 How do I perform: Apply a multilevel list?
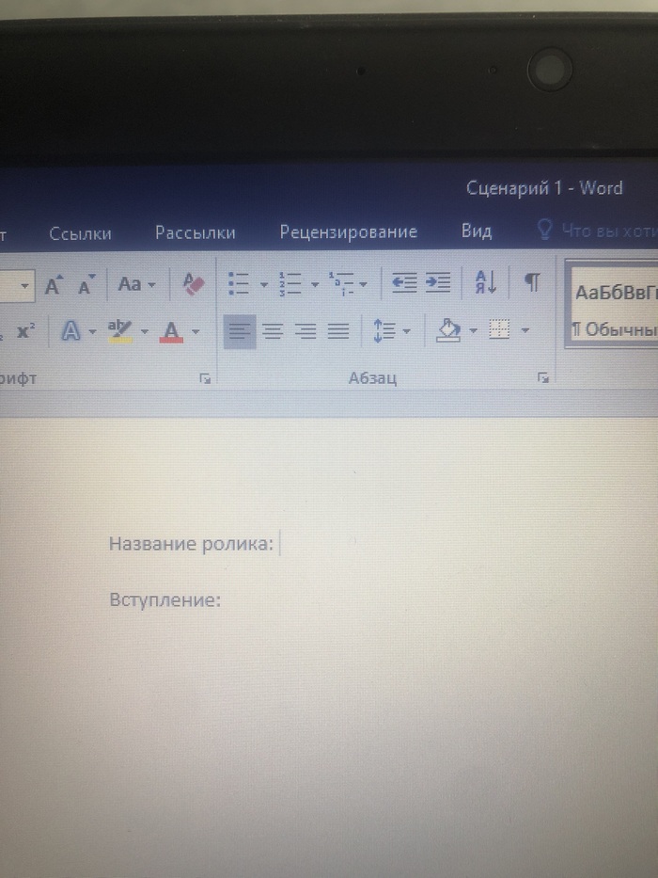pyautogui.click(x=341, y=284)
